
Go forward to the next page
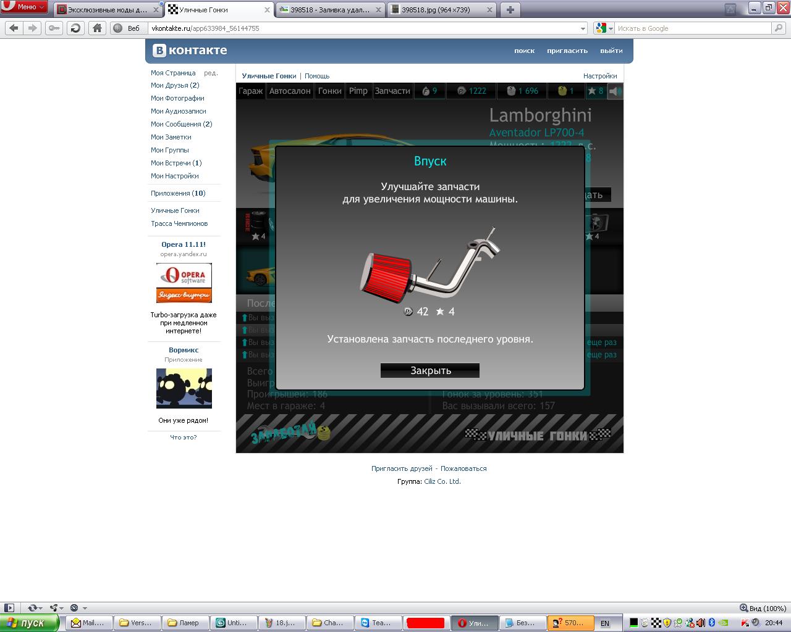(x=33, y=28)
